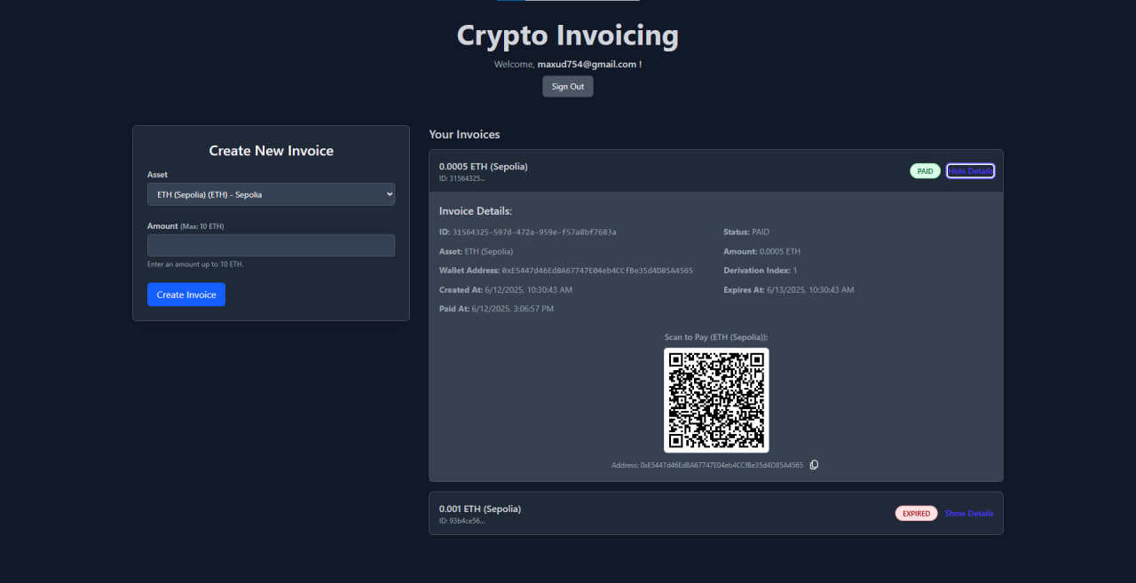This screenshot has width=1136, height=583.
Task: Select ETH (Sepolia) in the asset combo box
Action: point(271,193)
